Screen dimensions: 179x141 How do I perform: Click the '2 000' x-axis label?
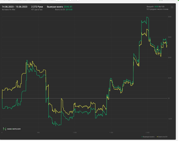[x=148, y=133]
